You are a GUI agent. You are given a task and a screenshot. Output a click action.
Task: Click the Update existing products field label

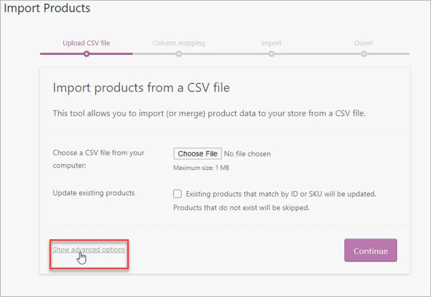click(x=93, y=193)
